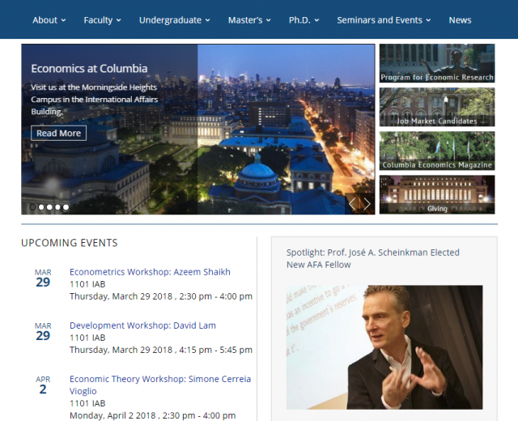Click the spotlight photo of Prof. Scheinkman

tap(384, 347)
